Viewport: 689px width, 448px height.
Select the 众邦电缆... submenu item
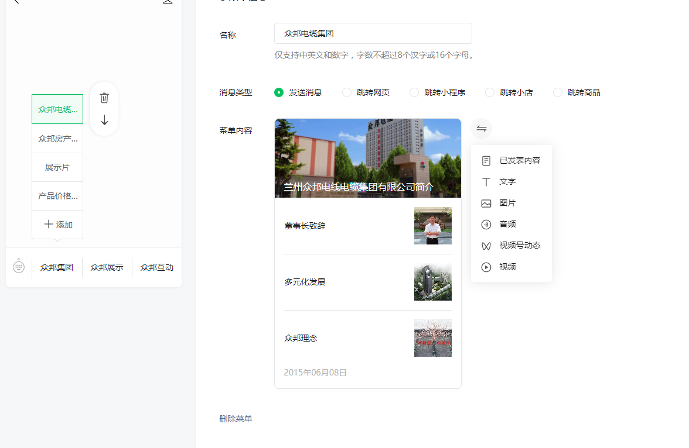57,109
